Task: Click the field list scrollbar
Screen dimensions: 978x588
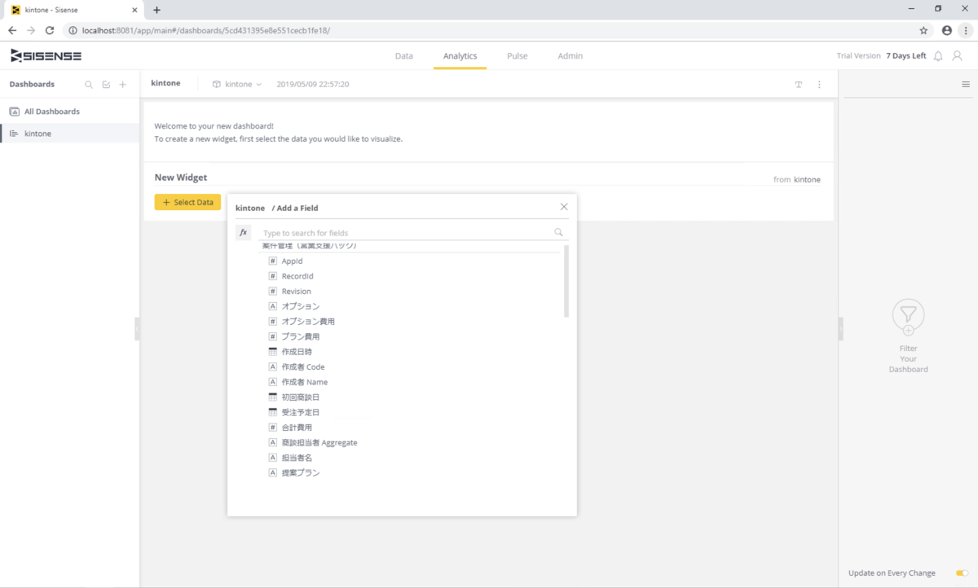Action: (566, 281)
